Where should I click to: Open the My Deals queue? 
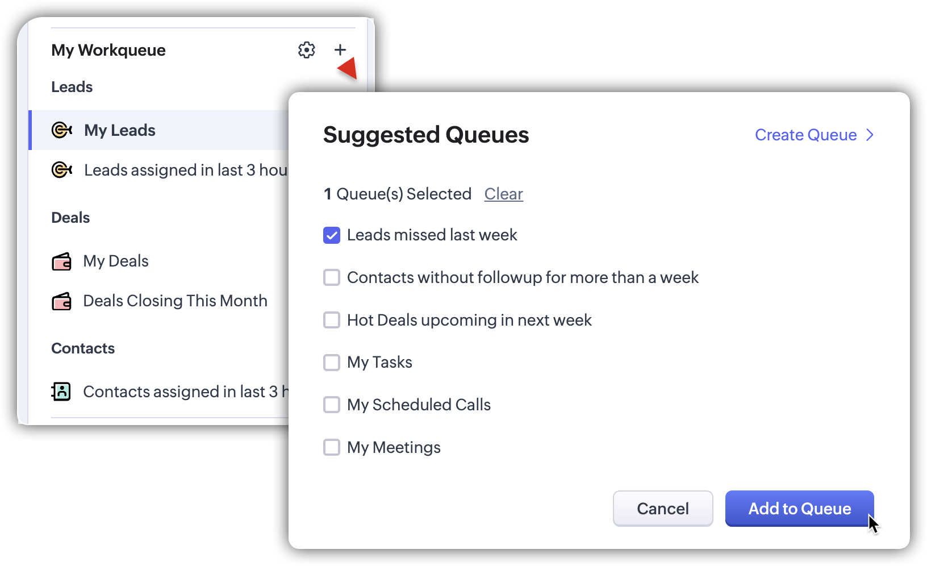coord(116,261)
